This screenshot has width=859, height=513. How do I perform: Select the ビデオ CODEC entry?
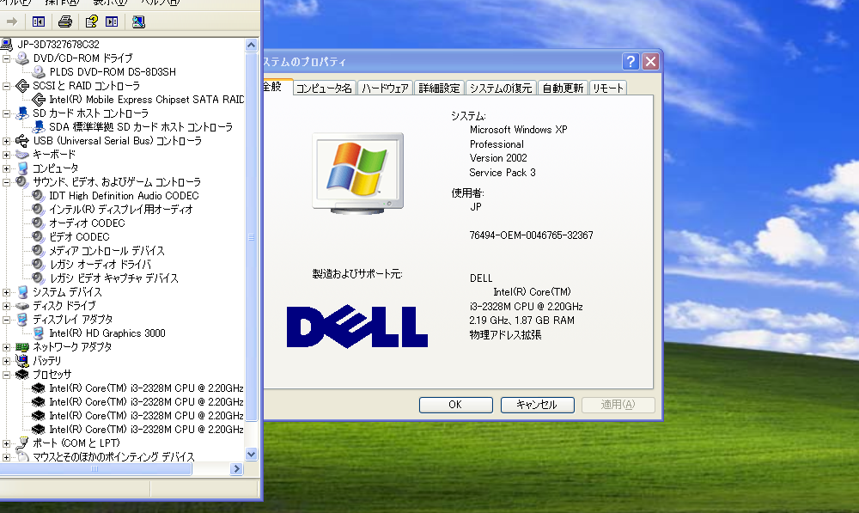[x=79, y=237]
